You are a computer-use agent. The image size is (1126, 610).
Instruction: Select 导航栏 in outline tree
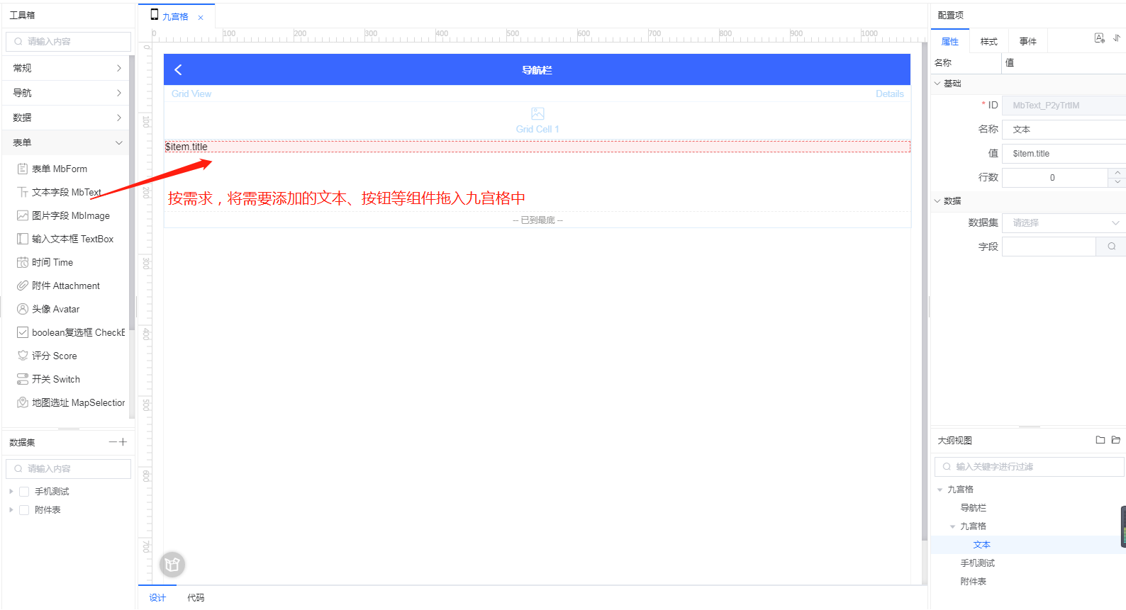pyautogui.click(x=973, y=508)
